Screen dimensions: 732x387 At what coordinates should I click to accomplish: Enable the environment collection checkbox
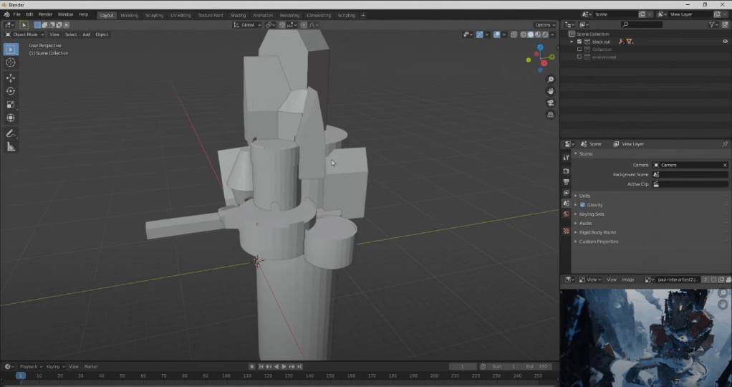point(579,57)
